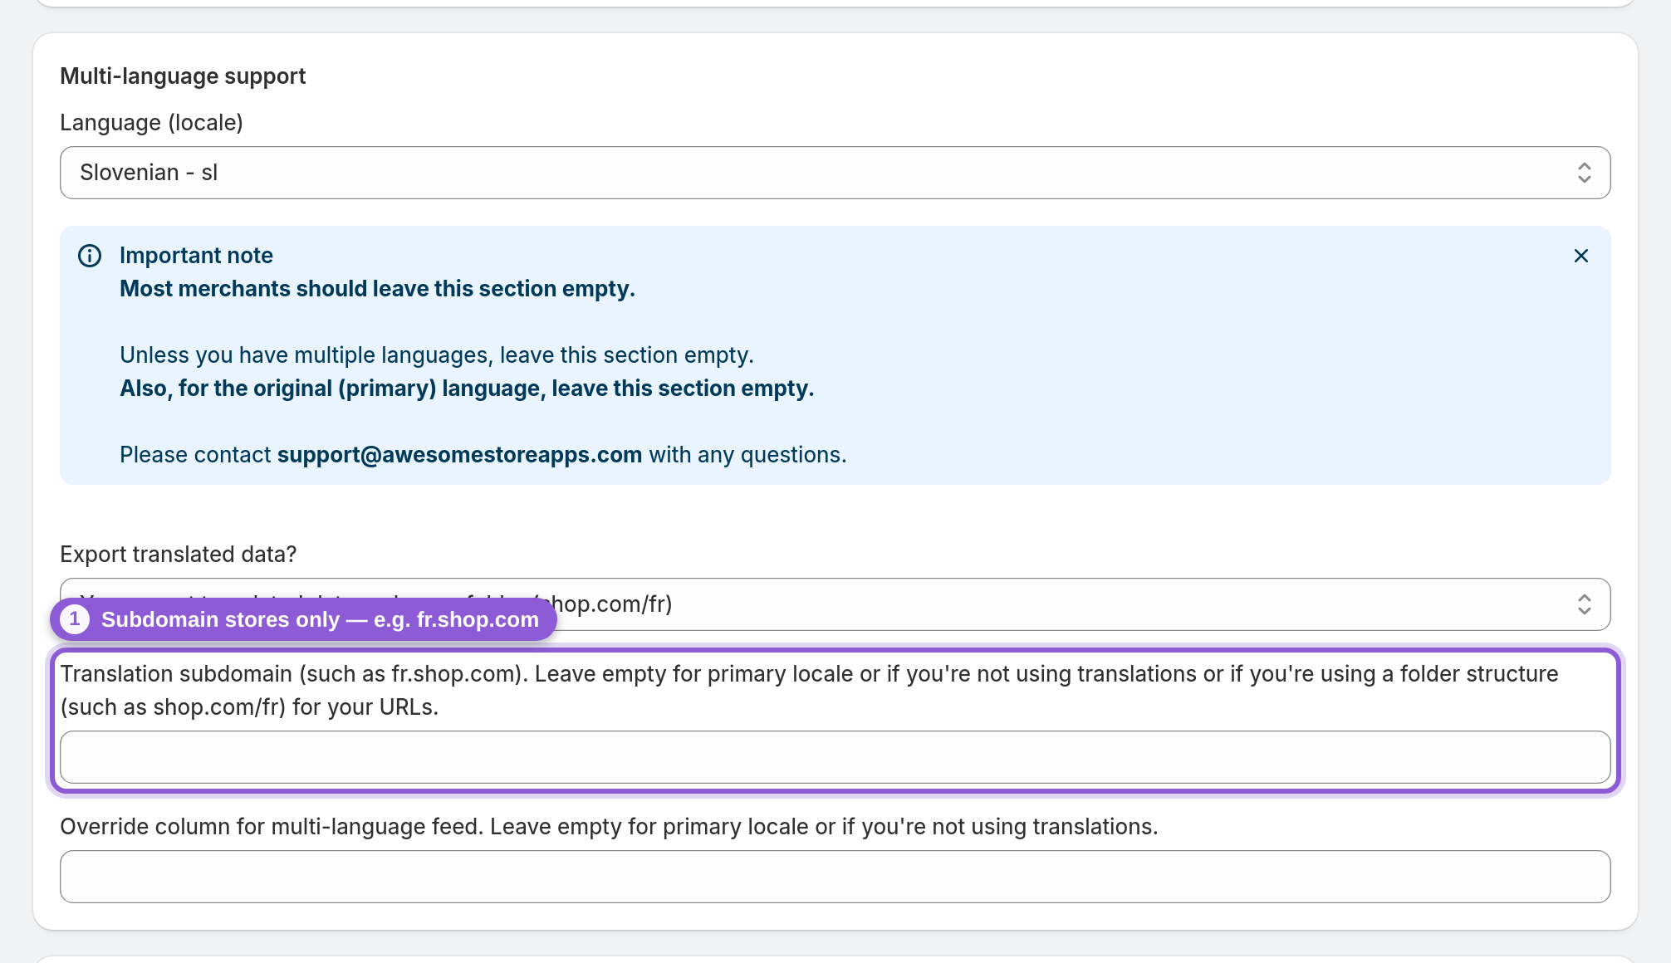Click the Export translated data? label

click(x=178, y=555)
